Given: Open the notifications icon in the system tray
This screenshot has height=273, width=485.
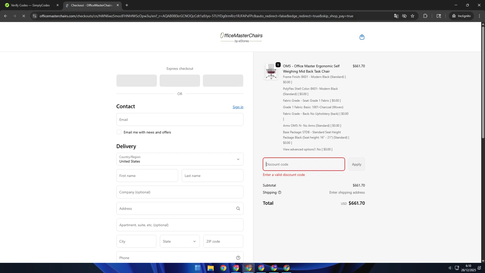Looking at the screenshot, I should (479, 268).
